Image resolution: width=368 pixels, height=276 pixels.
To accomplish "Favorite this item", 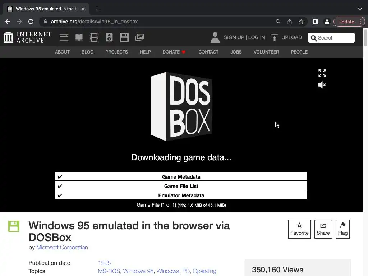I will (x=299, y=229).
